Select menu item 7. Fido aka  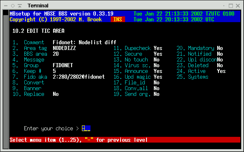coord(30,77)
